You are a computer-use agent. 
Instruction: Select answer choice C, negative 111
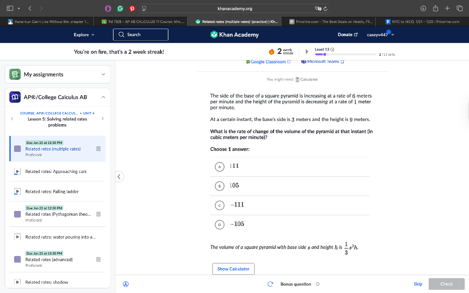(219, 205)
